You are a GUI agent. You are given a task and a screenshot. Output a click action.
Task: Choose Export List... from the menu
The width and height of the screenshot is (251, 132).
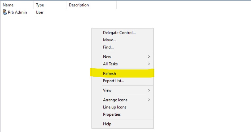coord(114,81)
